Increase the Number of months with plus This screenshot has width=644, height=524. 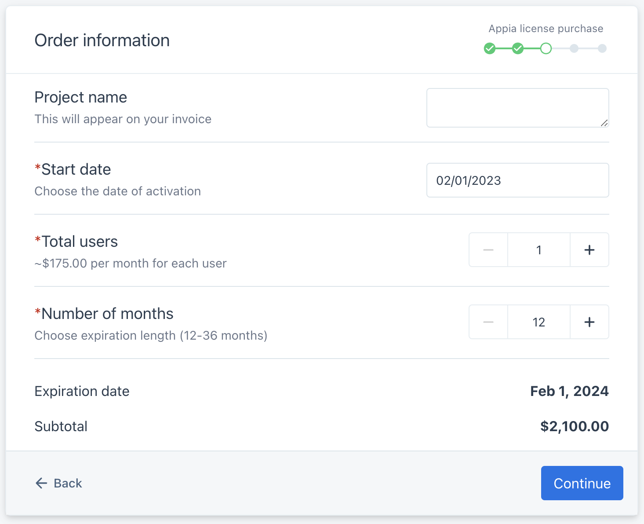[x=589, y=322]
